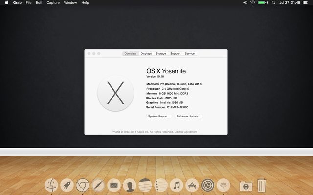Screen dimensions: 313x195
Task: Open Safari compass icon in dock
Action: click(x=98, y=185)
